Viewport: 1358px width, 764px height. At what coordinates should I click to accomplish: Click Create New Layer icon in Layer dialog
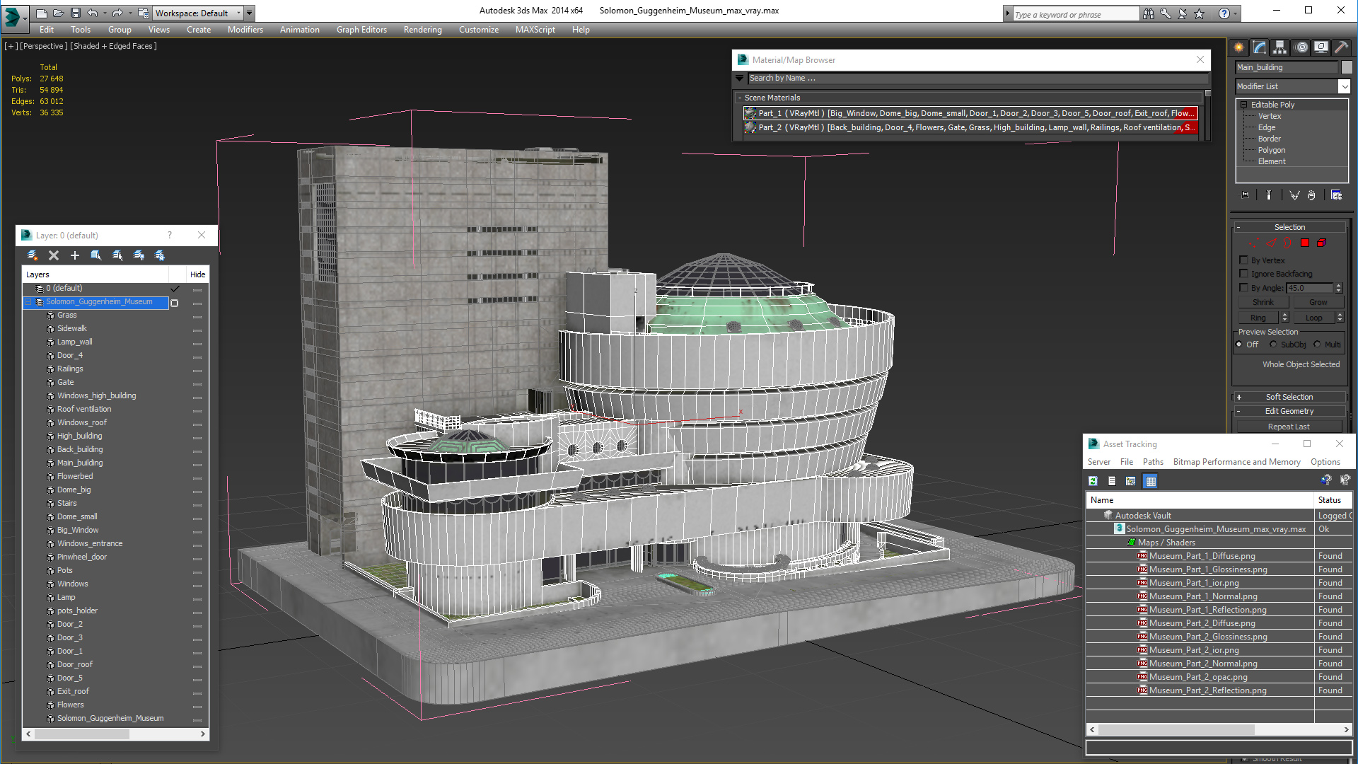click(x=33, y=255)
